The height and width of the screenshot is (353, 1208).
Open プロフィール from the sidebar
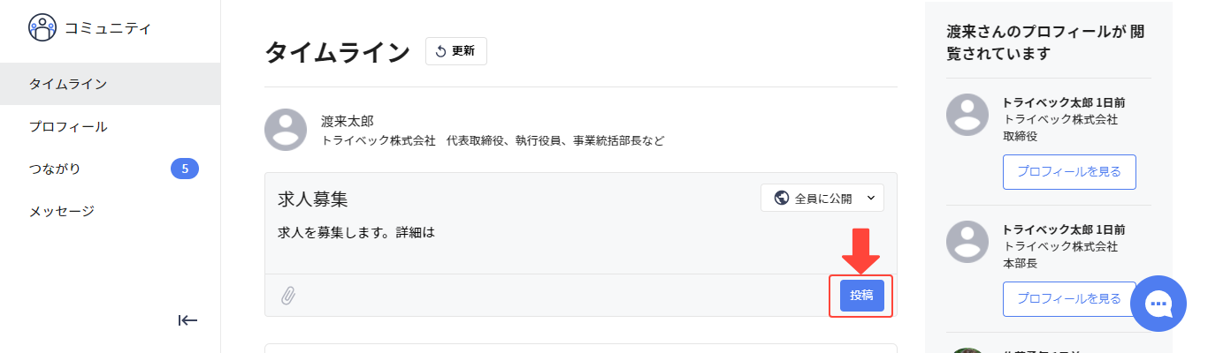point(110,126)
